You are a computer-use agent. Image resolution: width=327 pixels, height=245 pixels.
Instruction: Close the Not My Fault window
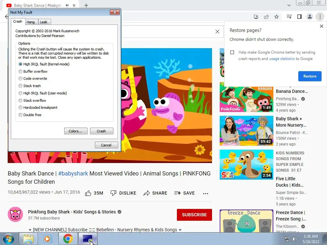(115, 12)
